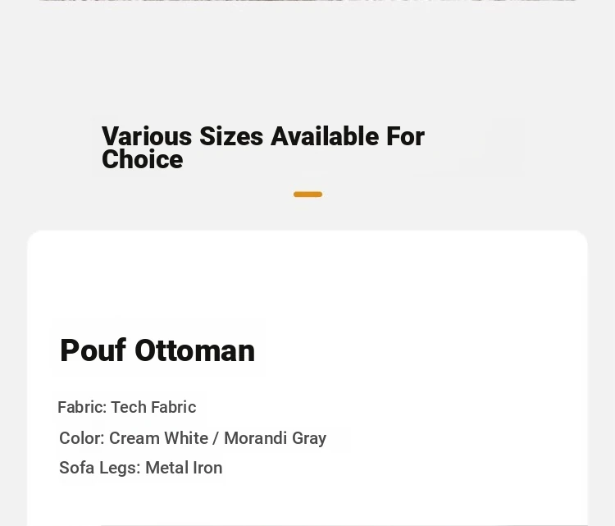Click the 'Color:' label

click(x=82, y=438)
